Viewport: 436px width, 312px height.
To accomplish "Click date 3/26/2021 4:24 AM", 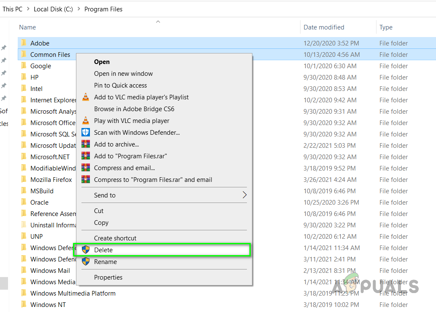I will (x=330, y=180).
